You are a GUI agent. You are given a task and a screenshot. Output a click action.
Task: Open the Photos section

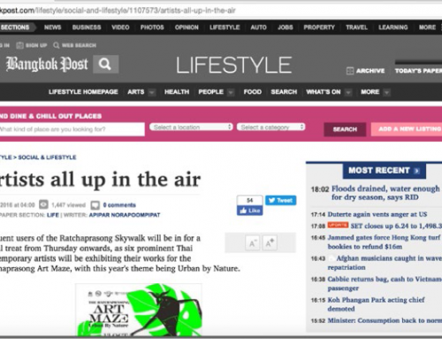152,27
